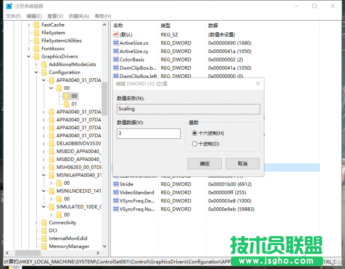Close the 编辑 DWORD dialog

(258, 84)
